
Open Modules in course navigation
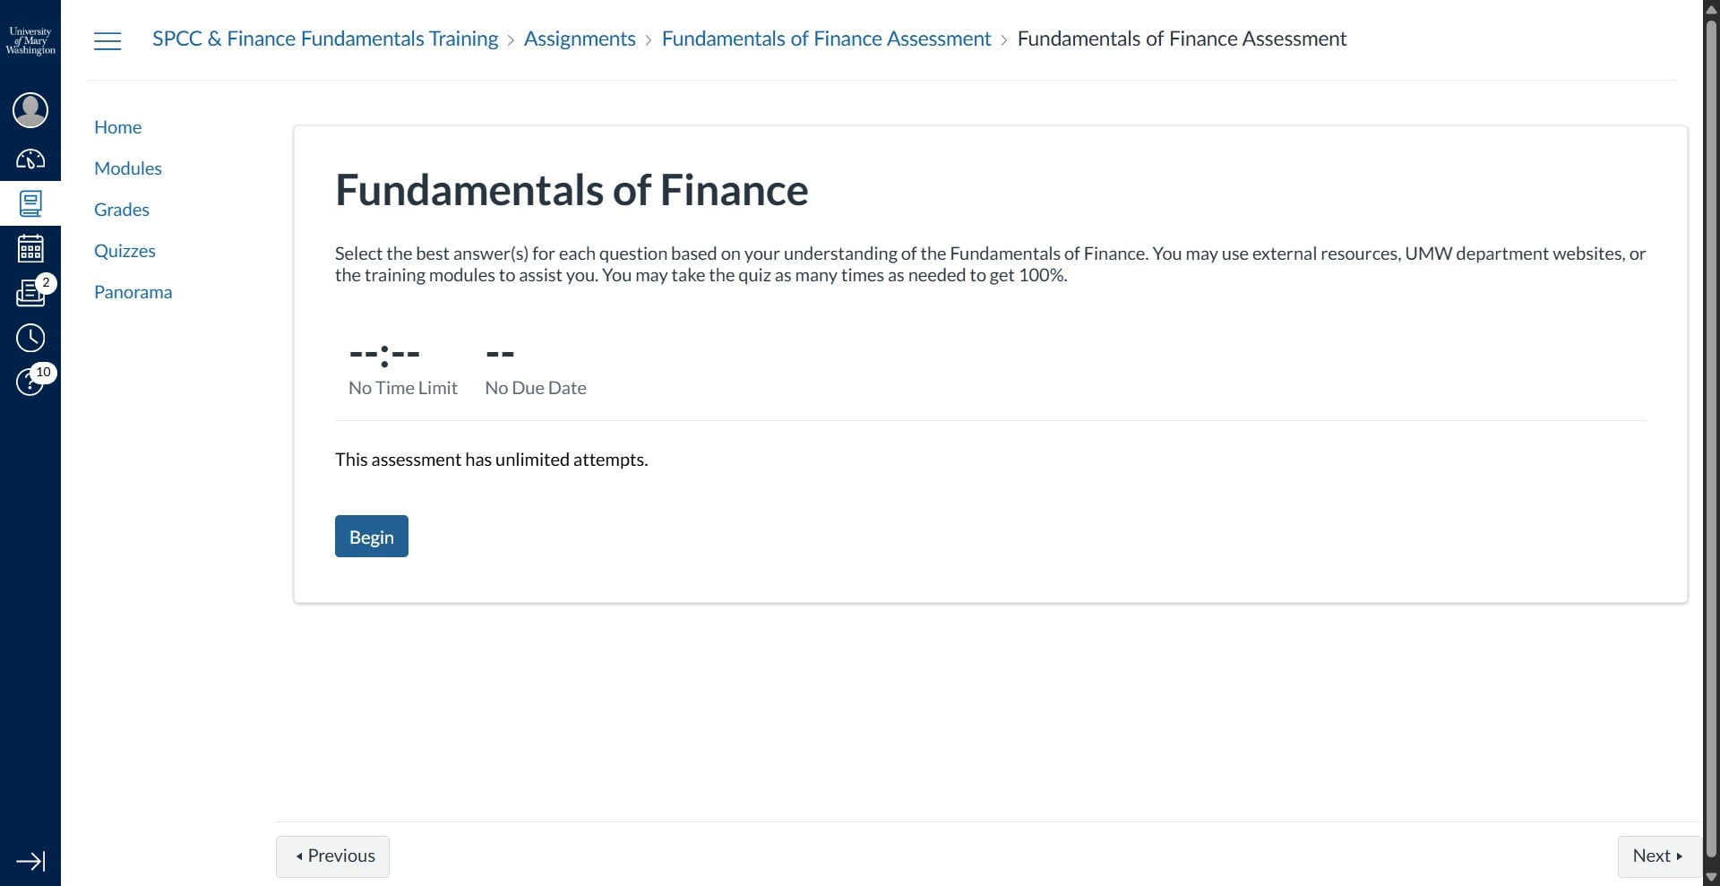pyautogui.click(x=128, y=168)
